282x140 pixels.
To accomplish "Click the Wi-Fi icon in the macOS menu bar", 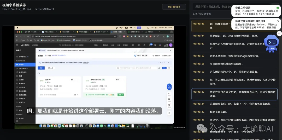I will pos(152,28).
